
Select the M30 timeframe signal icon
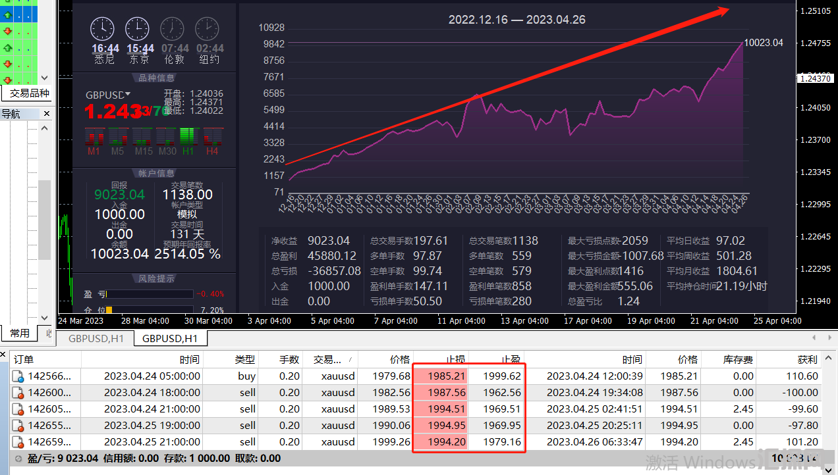pos(167,136)
